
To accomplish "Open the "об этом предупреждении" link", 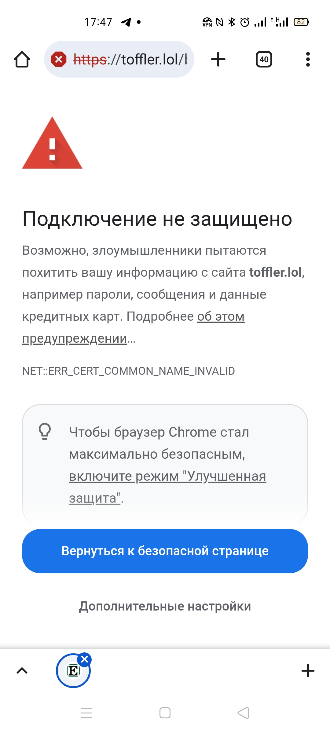I will pos(221,316).
